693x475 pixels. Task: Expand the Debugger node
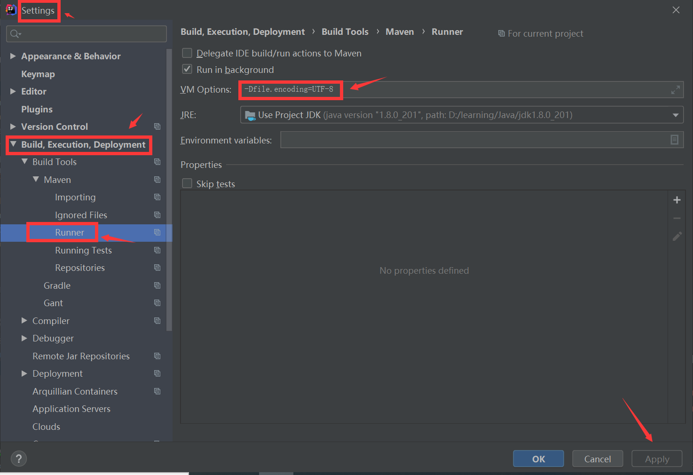[24, 338]
